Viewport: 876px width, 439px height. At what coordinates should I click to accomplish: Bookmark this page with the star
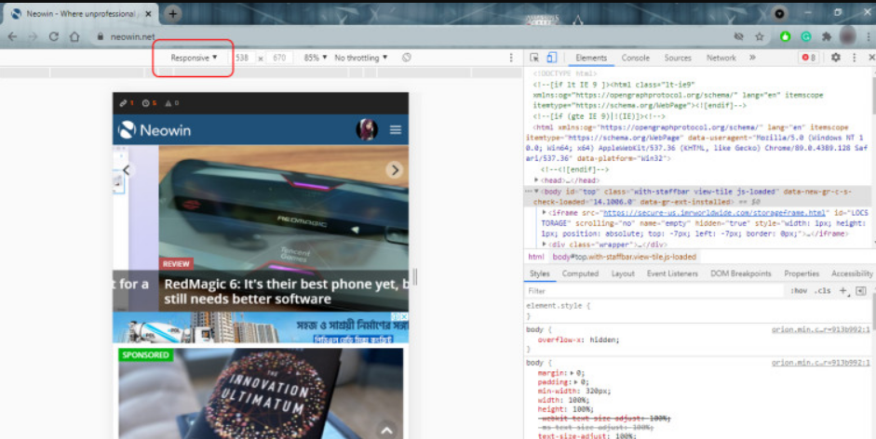tap(760, 36)
